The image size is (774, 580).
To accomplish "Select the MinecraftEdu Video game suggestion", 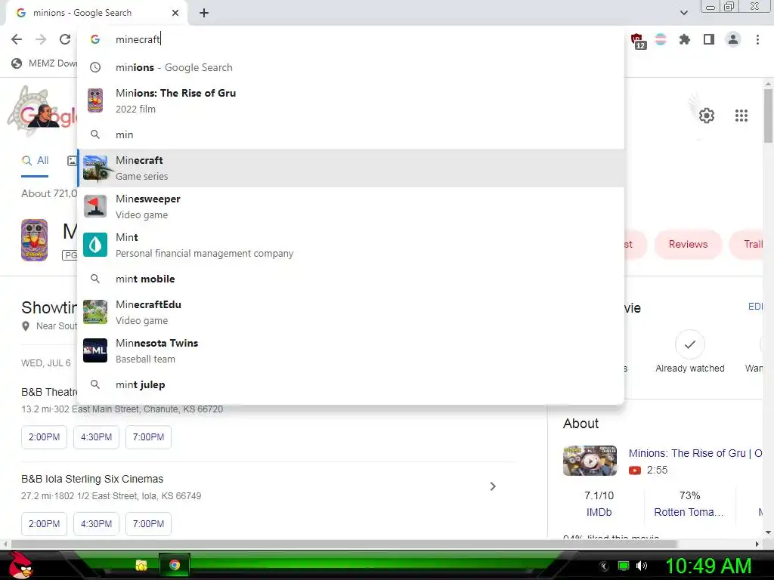I will pyautogui.click(x=351, y=312).
